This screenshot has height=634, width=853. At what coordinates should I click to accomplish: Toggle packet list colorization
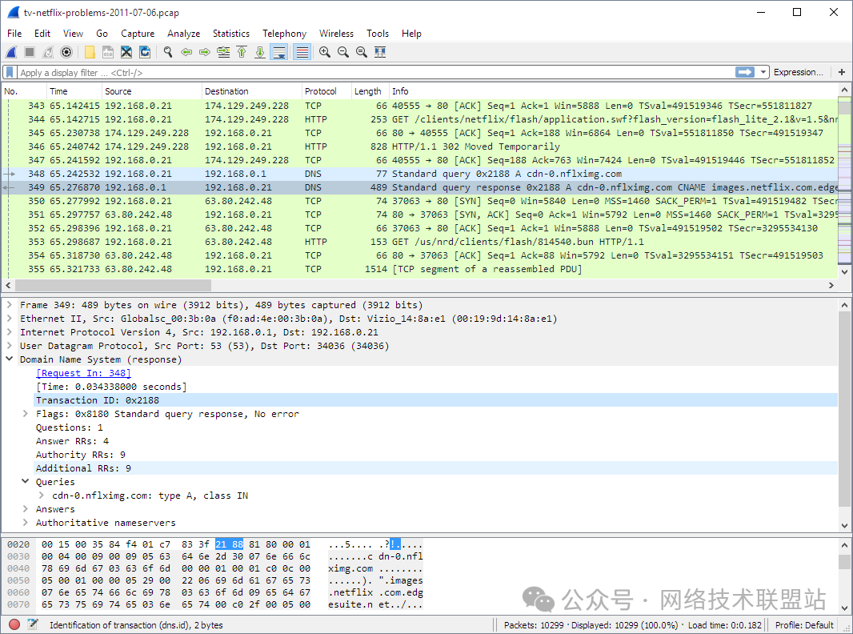coord(302,52)
